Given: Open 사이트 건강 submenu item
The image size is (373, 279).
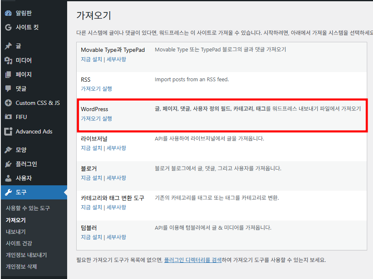Looking at the screenshot, I should coord(19,243).
